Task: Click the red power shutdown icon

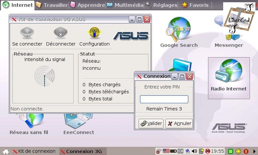Action: click(246, 151)
